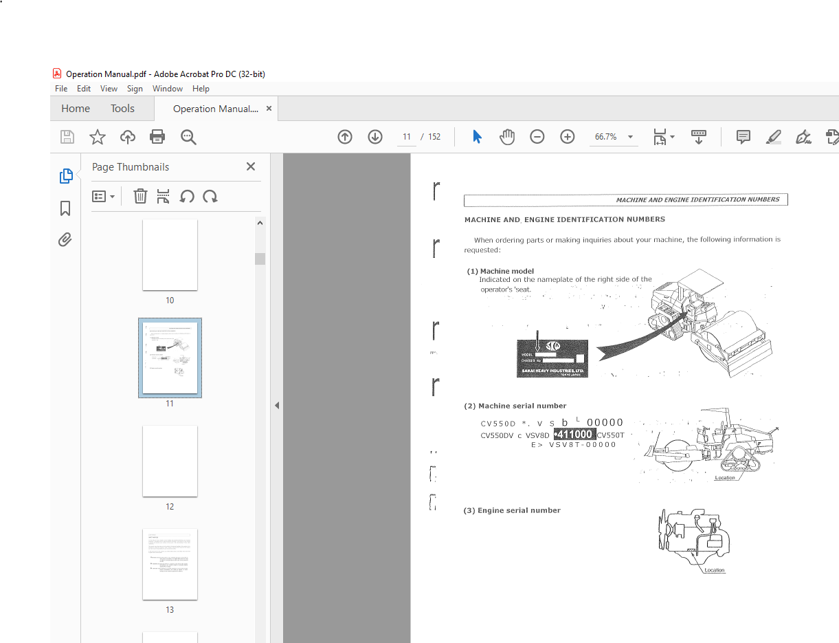This screenshot has height=643, width=839.
Task: Click the Save file icon
Action: pos(67,137)
